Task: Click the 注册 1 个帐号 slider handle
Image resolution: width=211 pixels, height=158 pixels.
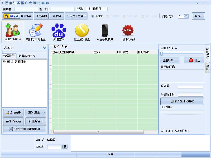Action: tap(161, 53)
